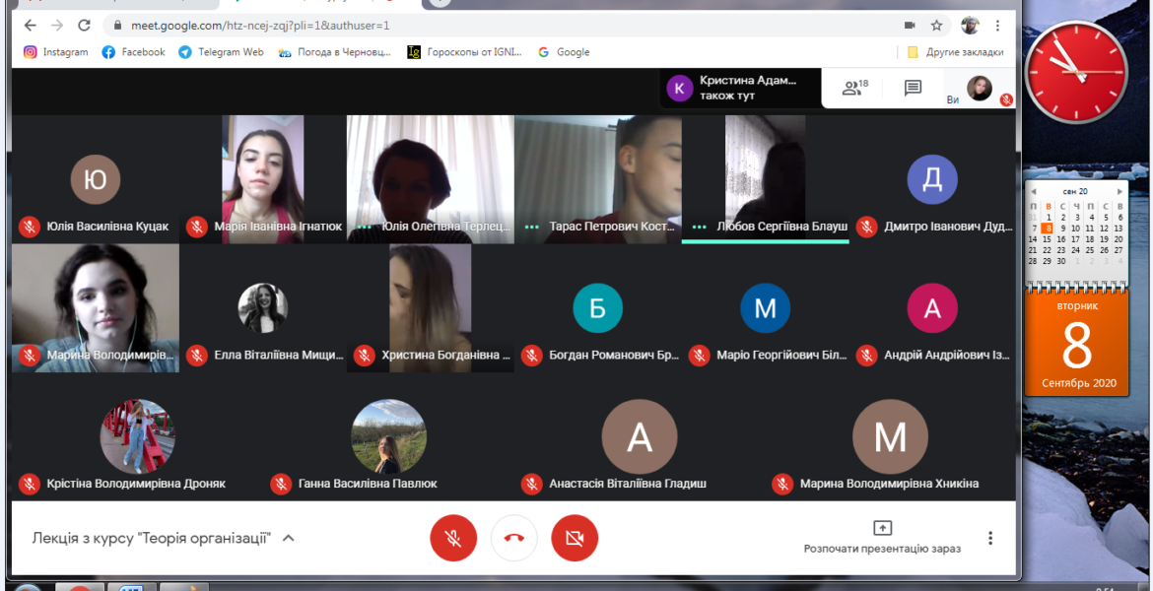Image resolution: width=1153 pixels, height=591 pixels.
Task: Click muted mic icon on Дмитро Іванович Дуд
Action: 867,227
